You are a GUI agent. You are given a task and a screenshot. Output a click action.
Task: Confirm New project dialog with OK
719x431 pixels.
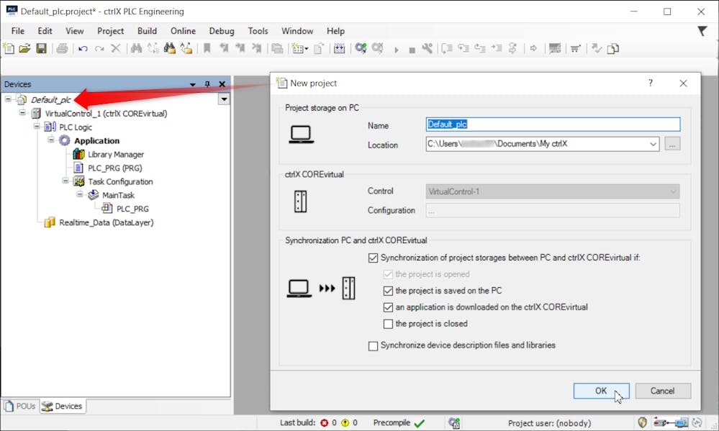click(601, 391)
